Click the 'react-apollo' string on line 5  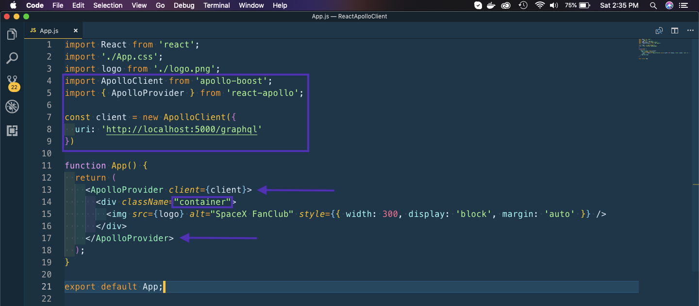tap(262, 93)
